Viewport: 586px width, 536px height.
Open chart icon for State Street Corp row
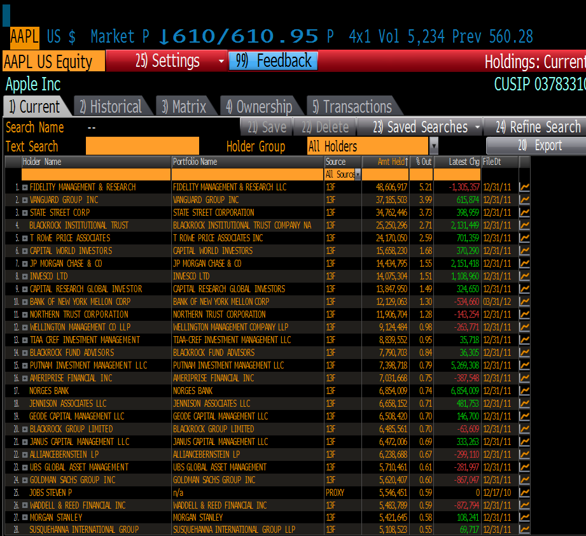point(524,213)
